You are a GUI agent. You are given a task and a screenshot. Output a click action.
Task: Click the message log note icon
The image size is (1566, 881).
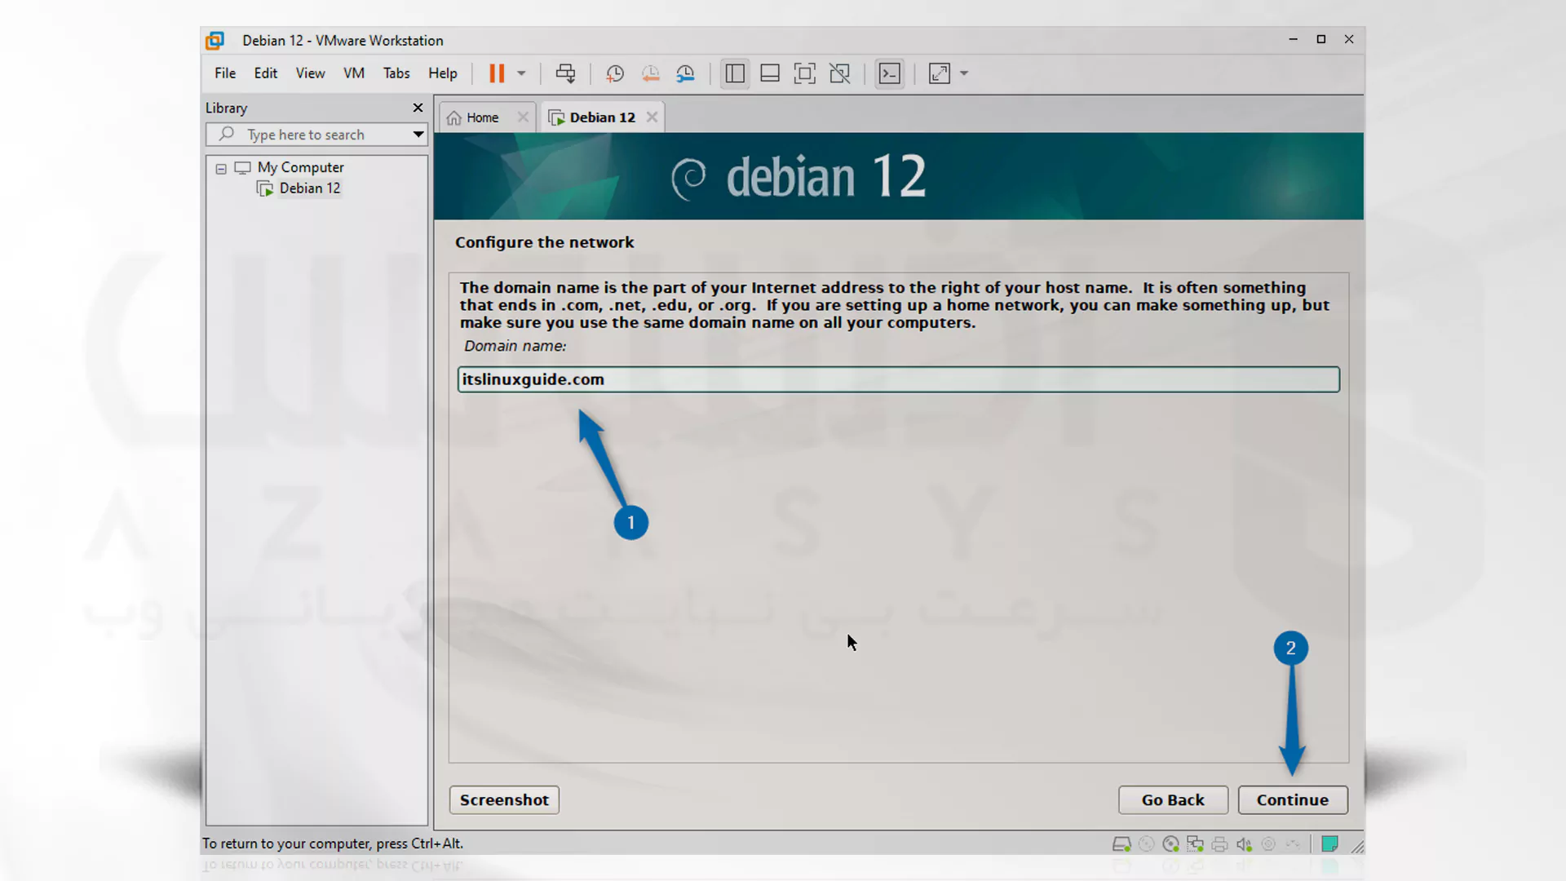point(1329,844)
